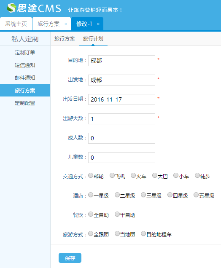Switch to the 系统主页 tab
The width and height of the screenshot is (221, 268).
coord(16,24)
